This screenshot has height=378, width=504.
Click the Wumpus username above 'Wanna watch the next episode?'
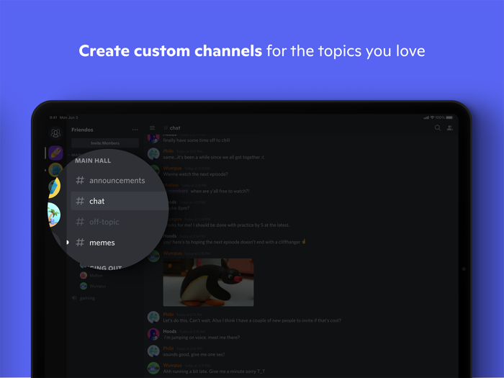pyautogui.click(x=172, y=168)
